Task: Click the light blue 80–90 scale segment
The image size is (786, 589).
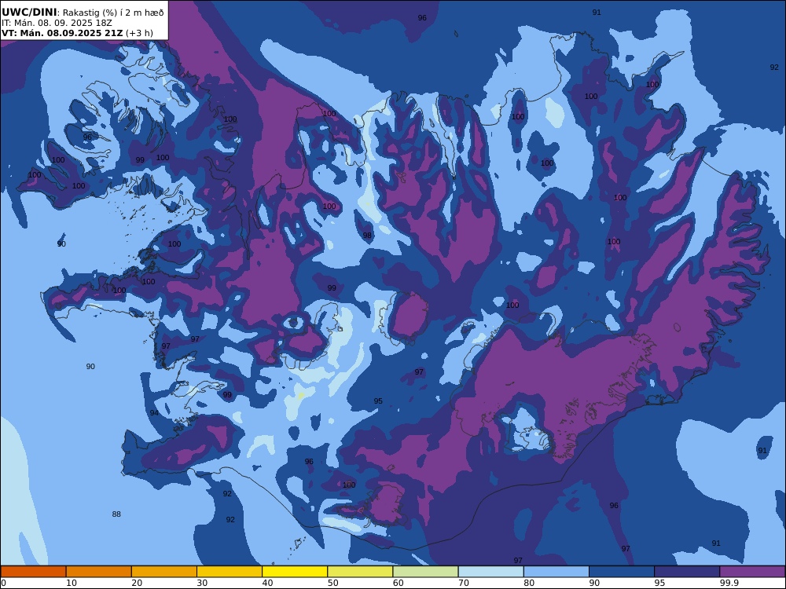Action: pos(556,572)
